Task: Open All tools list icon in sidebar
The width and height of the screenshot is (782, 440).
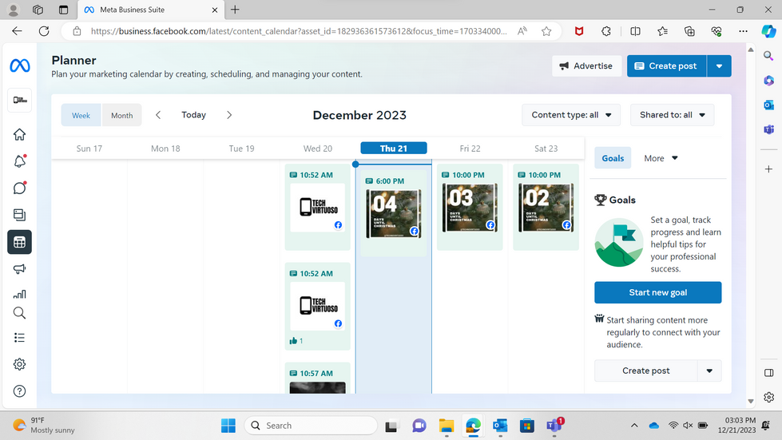Action: (x=19, y=338)
